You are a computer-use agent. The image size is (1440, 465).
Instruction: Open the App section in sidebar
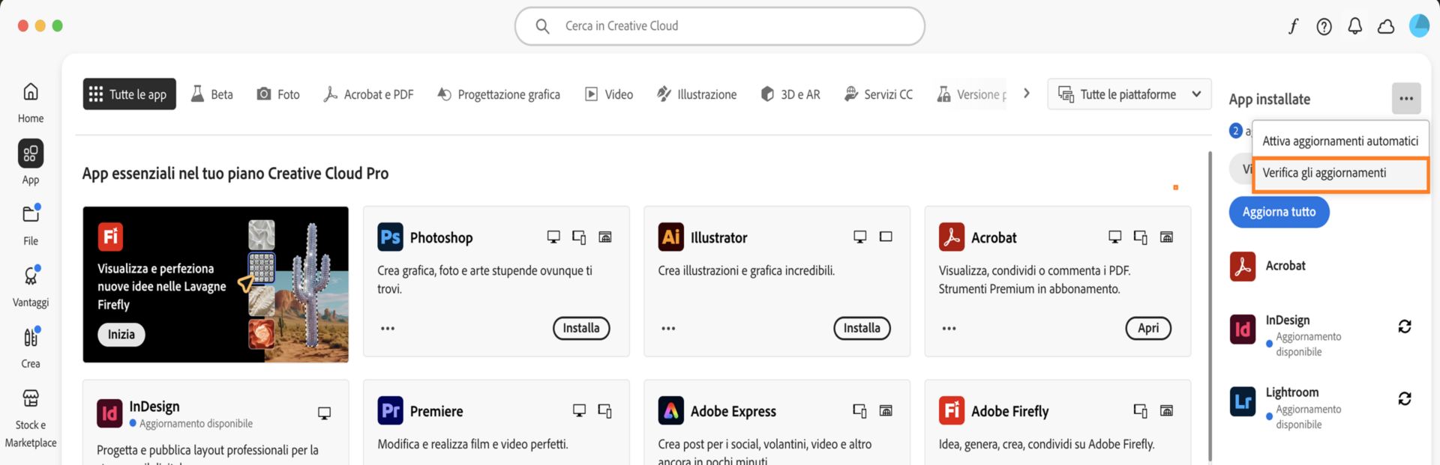(x=31, y=162)
